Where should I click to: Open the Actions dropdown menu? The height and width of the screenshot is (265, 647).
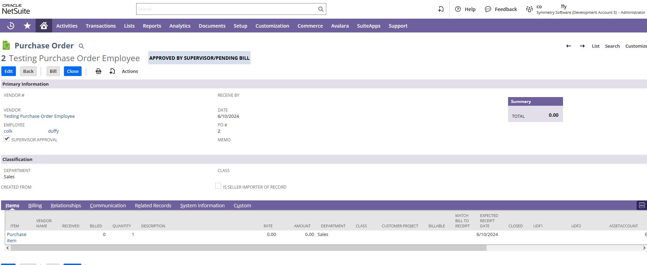coord(130,71)
